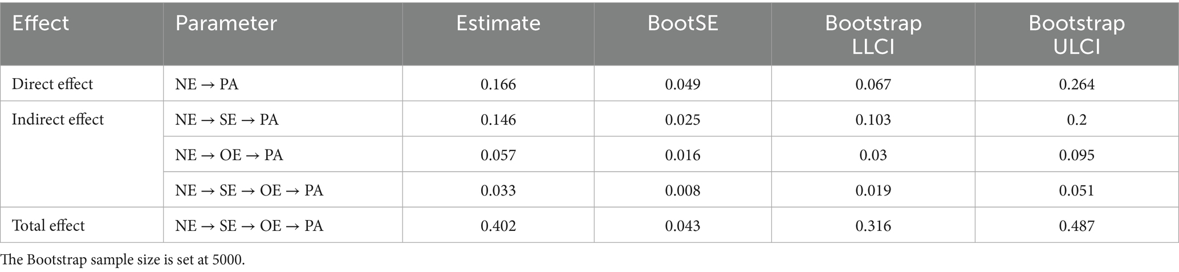Select the Total effect row label
This screenshot has width=1179, height=272.
coord(48,226)
